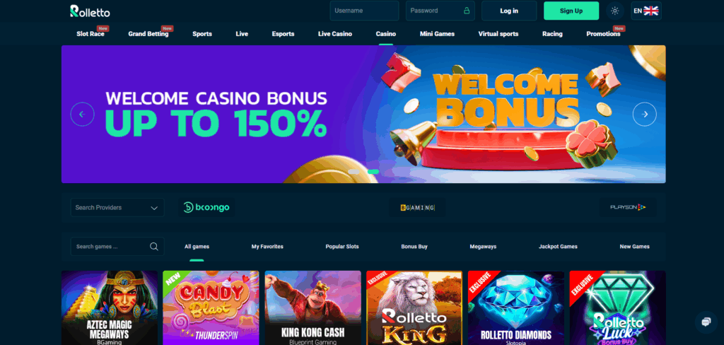Image resolution: width=724 pixels, height=345 pixels.
Task: Select the Playson provider logo
Action: [628, 208]
